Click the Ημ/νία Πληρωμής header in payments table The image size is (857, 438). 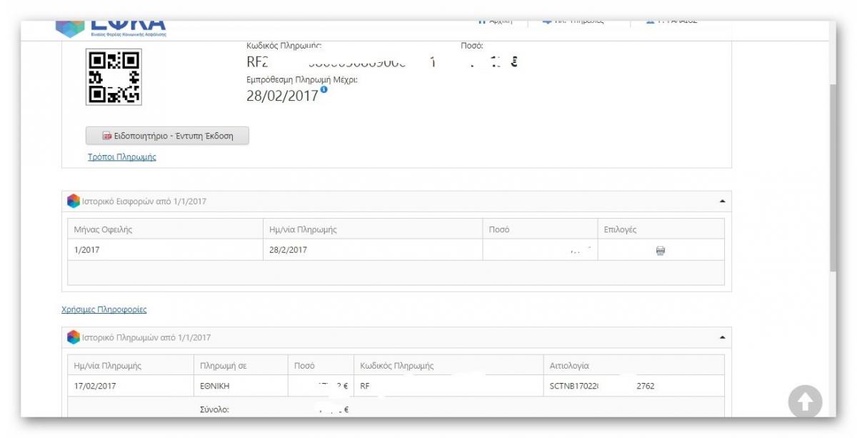108,366
